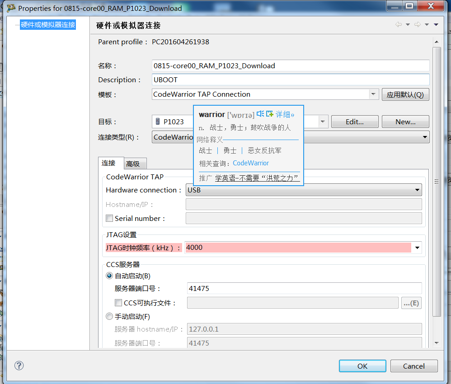Click the vertical scrollbar thumb
Screen dimensions: 451x384
point(437,182)
